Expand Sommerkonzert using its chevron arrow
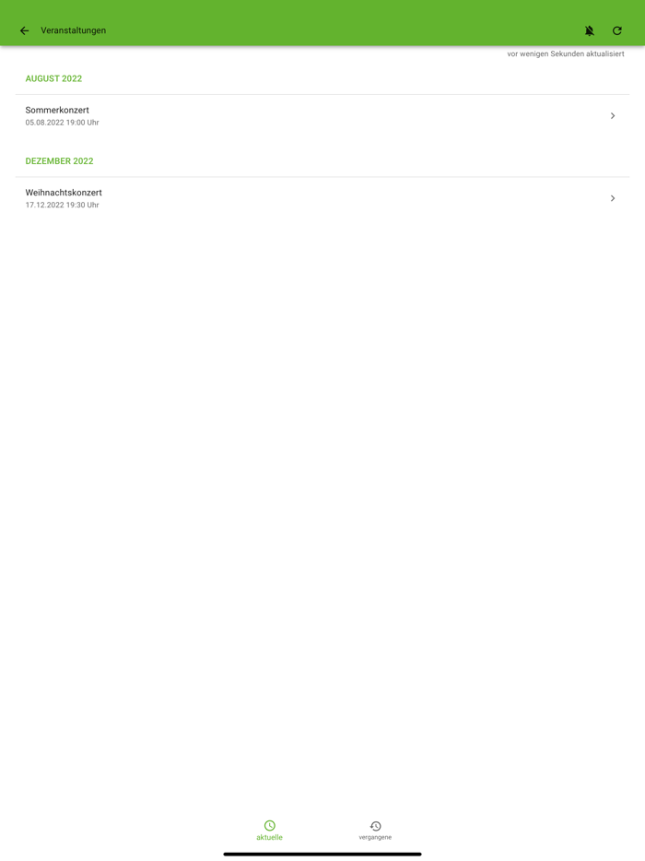 coord(613,116)
